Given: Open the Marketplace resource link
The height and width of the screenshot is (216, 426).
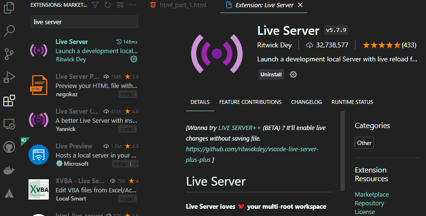Looking at the screenshot, I should 372,195.
